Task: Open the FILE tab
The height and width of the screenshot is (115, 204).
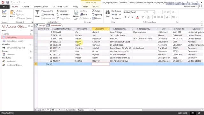Action: pyautogui.click(x=5, y=6)
